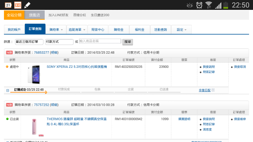
Task: Click the pink Thermos bottle thumbnail
Action: [34, 127]
